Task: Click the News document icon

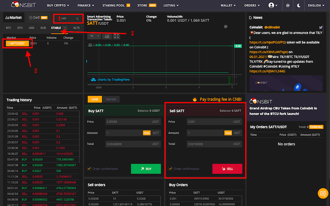Action: (x=250, y=18)
